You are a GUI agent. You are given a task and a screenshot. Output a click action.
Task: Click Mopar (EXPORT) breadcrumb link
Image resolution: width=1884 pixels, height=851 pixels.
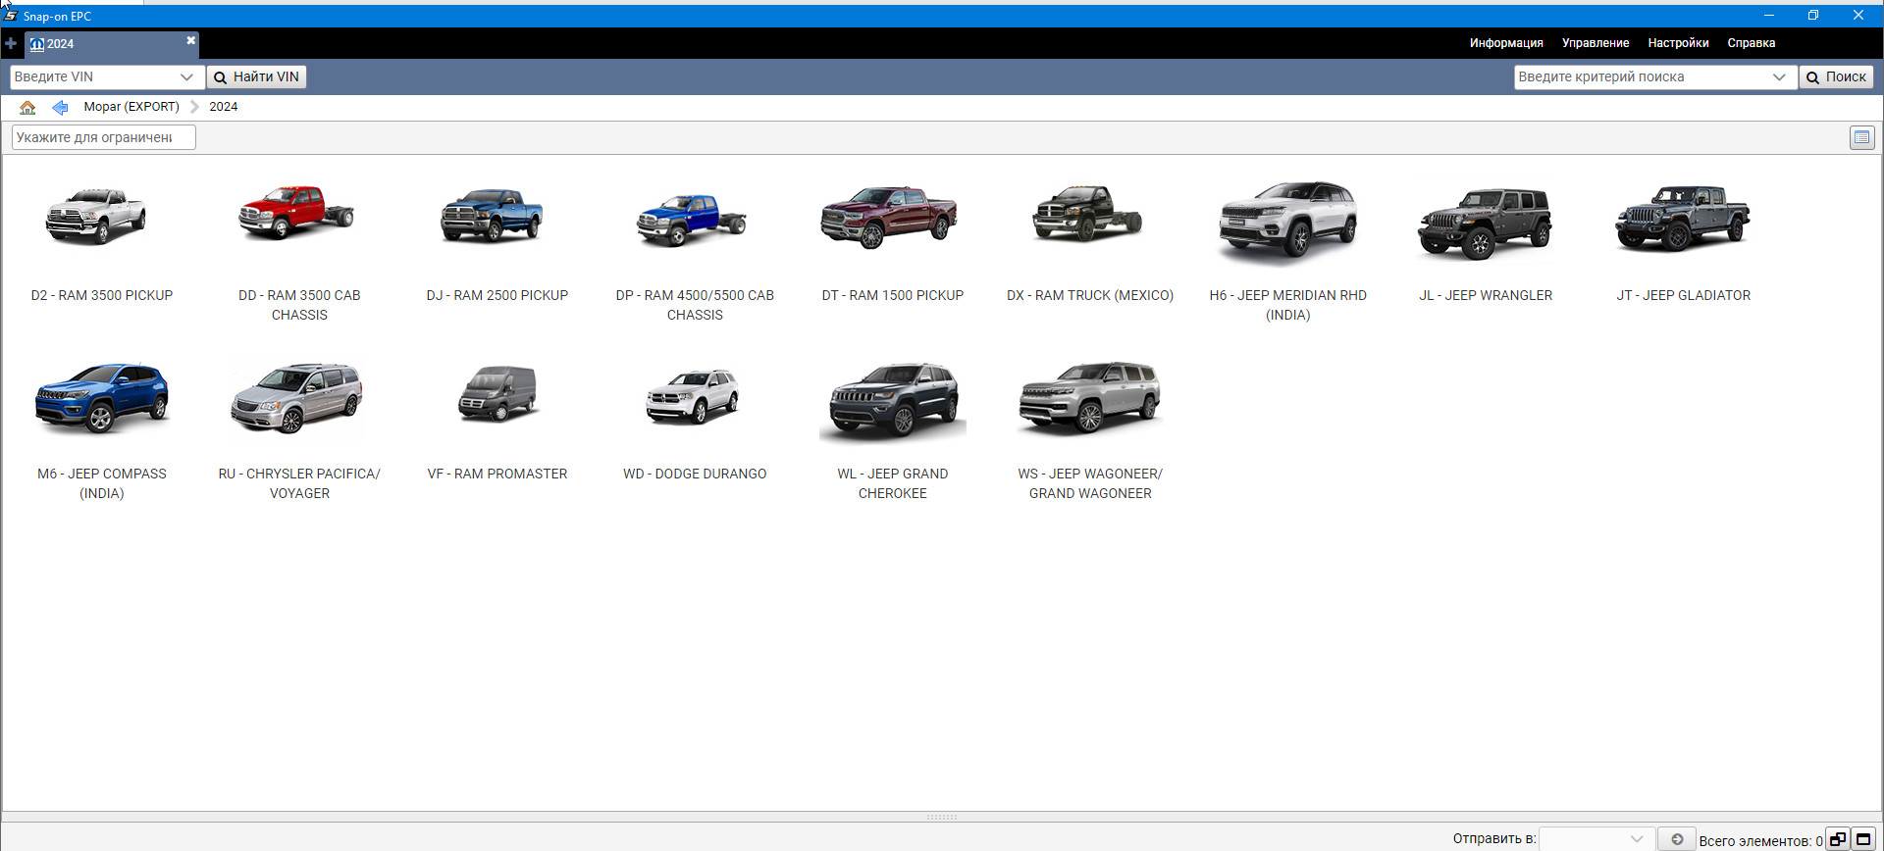[x=131, y=107]
